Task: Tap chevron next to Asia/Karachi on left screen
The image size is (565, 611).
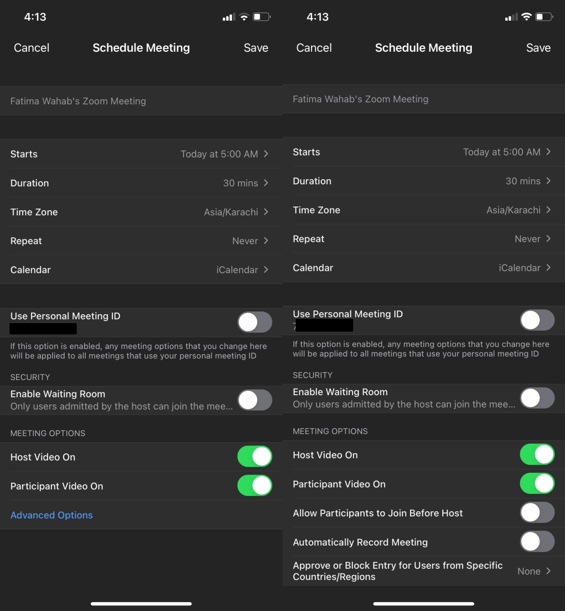Action: (266, 212)
